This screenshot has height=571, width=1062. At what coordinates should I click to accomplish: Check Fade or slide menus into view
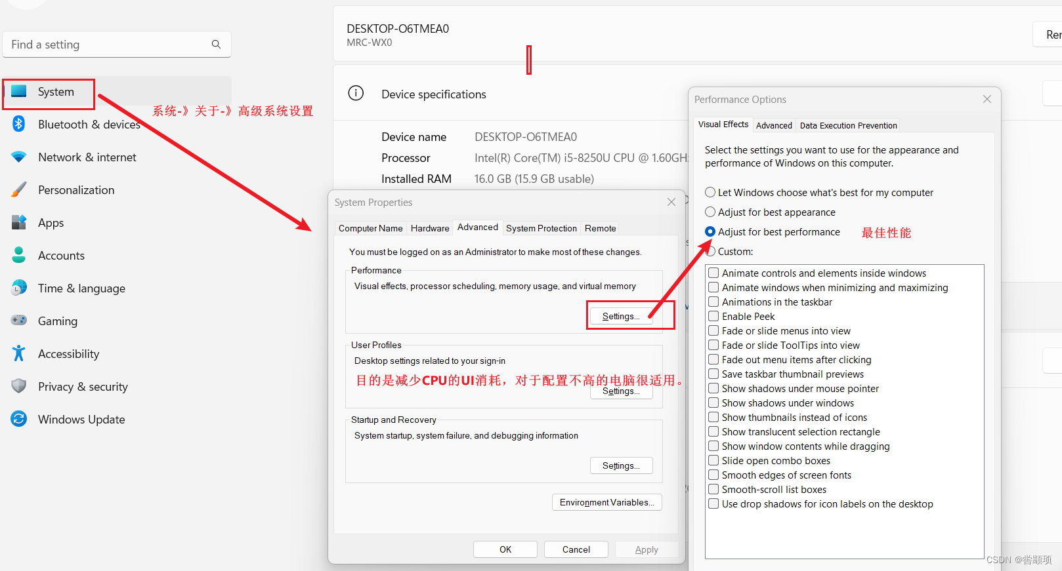pos(713,330)
